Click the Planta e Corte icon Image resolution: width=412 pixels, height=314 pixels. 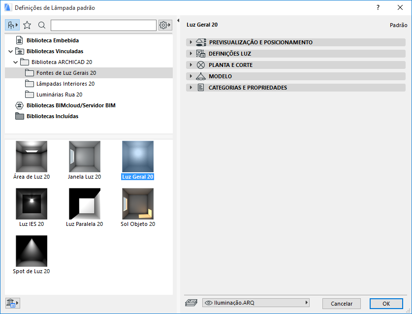(201, 65)
